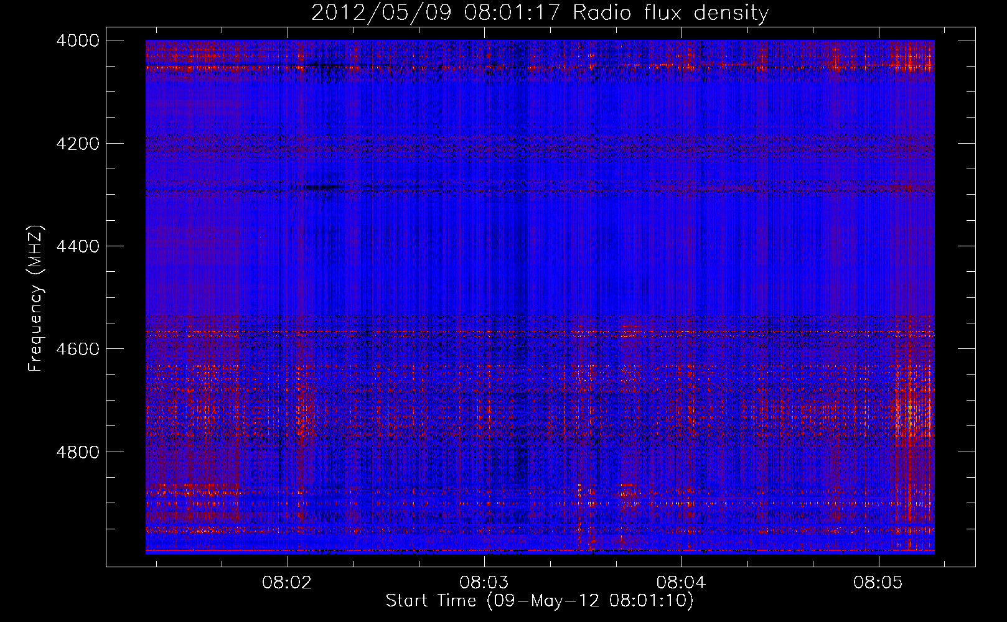Image resolution: width=1007 pixels, height=622 pixels.
Task: Select the 4400 frequency axis label
Action: point(78,246)
